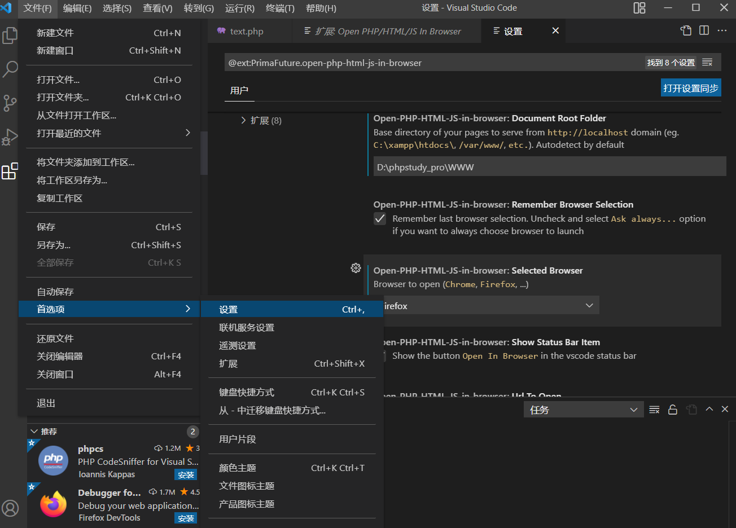Choose 将文件夹添加到工作区... menu item

pyautogui.click(x=109, y=162)
